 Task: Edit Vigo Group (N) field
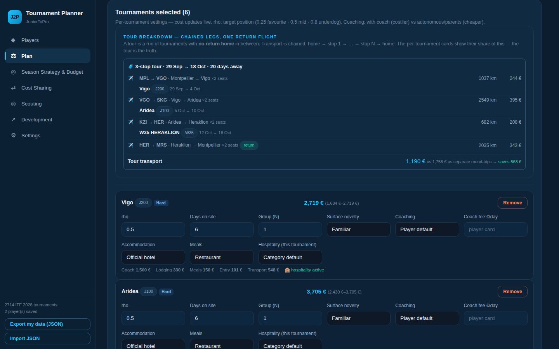point(290,230)
